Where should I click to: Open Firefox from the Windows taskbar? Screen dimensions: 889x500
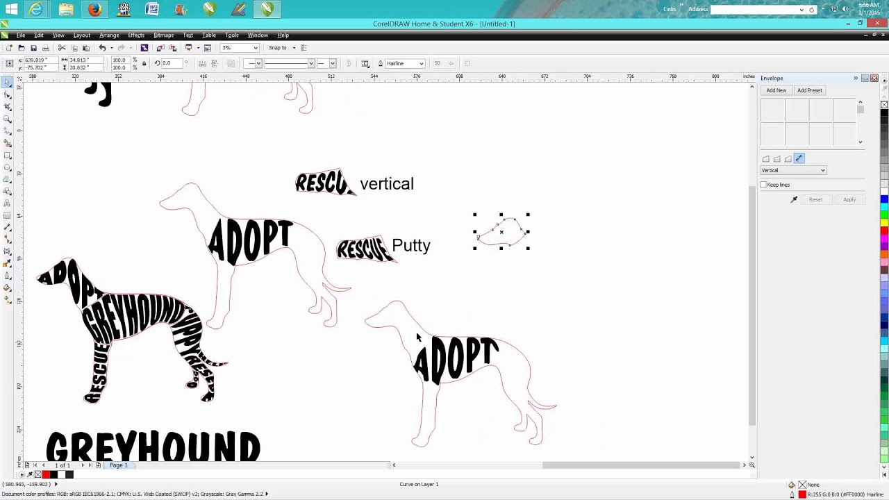click(x=94, y=9)
